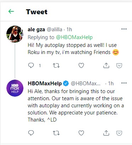Open the HBO Max Help avatar

15,88
